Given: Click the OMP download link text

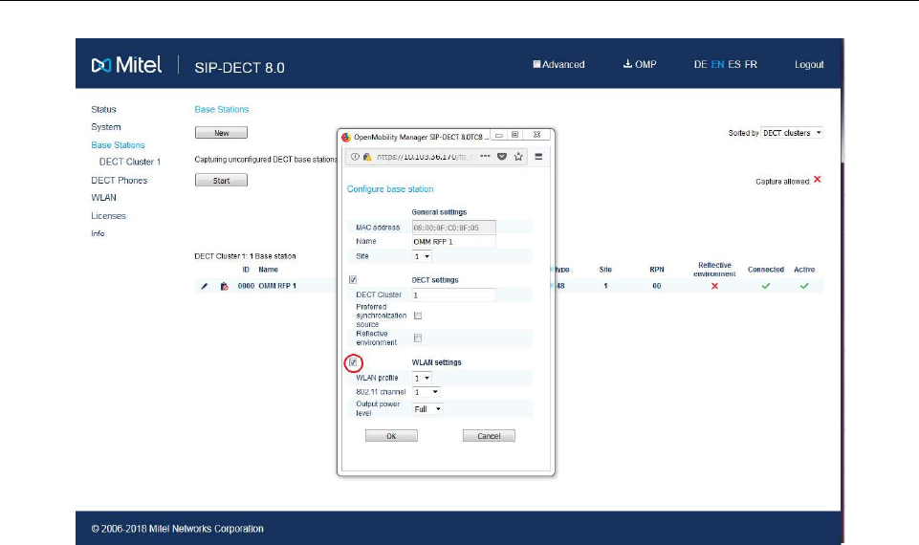Looking at the screenshot, I should tap(645, 64).
